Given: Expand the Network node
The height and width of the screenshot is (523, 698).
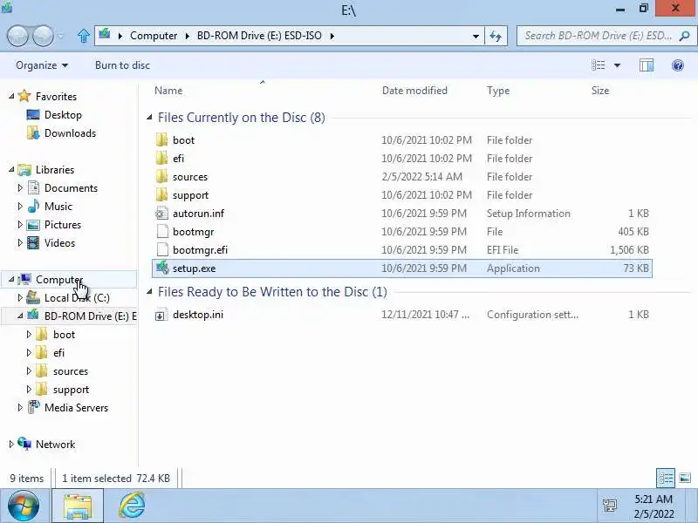Looking at the screenshot, I should (x=11, y=445).
